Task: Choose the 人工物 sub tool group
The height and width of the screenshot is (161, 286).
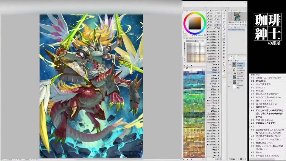Action: [x=218, y=16]
